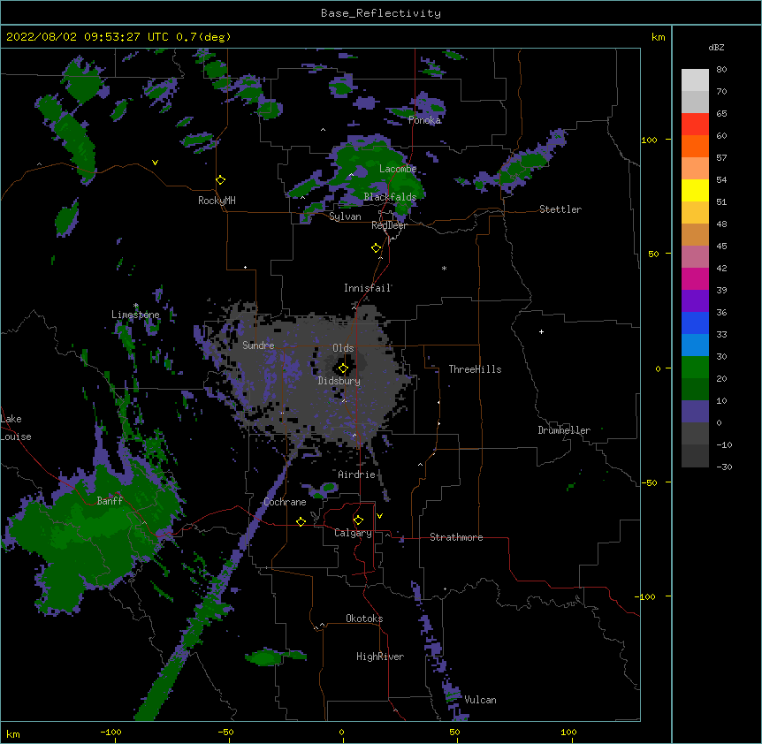Image resolution: width=762 pixels, height=744 pixels.
Task: Select the HighRiver label
Action: [380, 657]
